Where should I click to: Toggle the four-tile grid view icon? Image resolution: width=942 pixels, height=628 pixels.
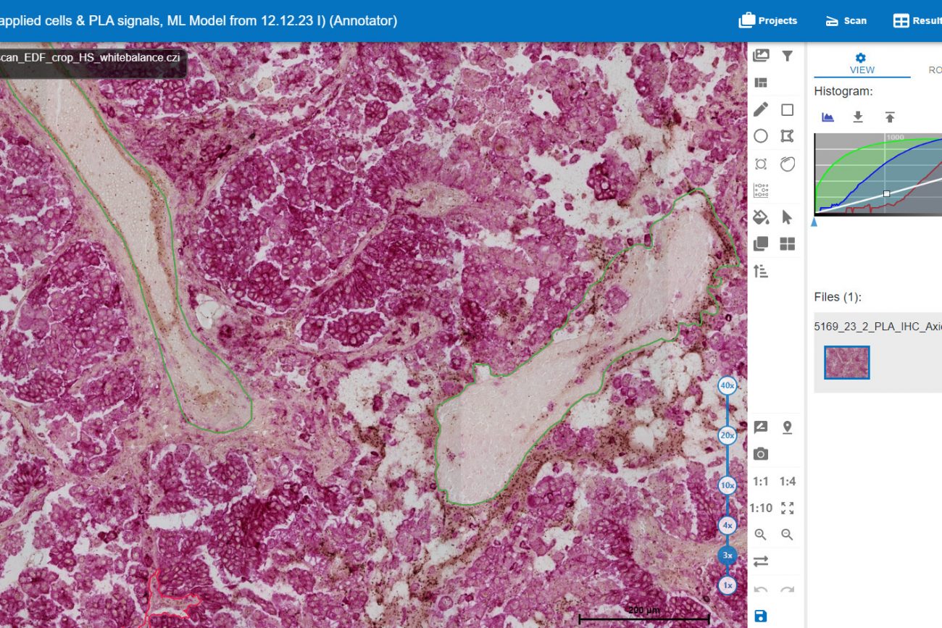point(787,244)
